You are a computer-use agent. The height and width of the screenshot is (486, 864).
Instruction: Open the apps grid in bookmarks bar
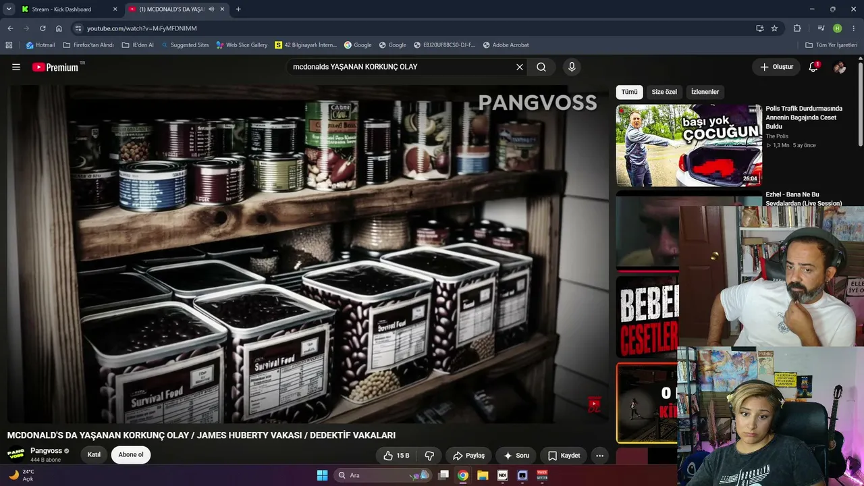pyautogui.click(x=9, y=45)
